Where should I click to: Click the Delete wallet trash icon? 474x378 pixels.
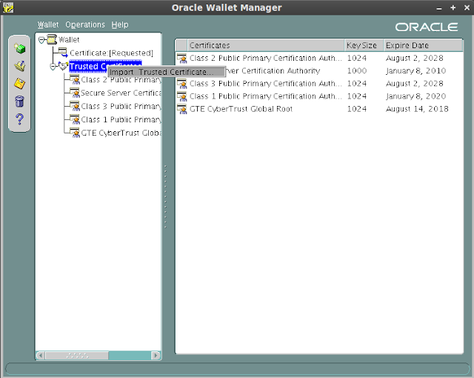pyautogui.click(x=20, y=102)
